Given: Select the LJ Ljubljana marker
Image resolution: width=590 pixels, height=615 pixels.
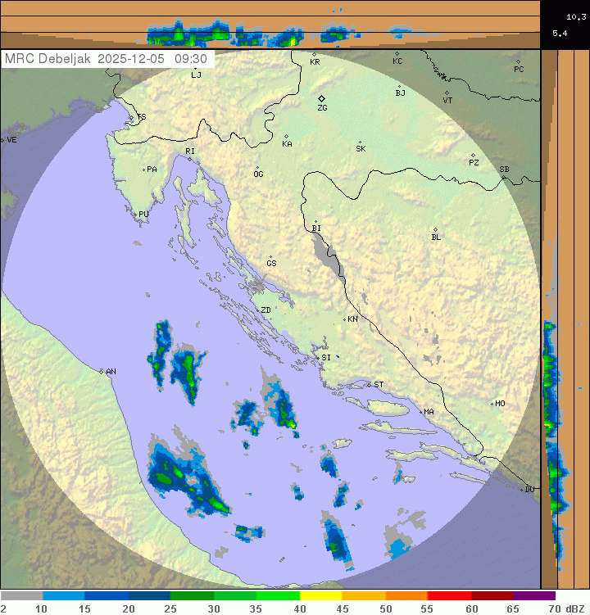Looking at the screenshot, I should click(195, 66).
